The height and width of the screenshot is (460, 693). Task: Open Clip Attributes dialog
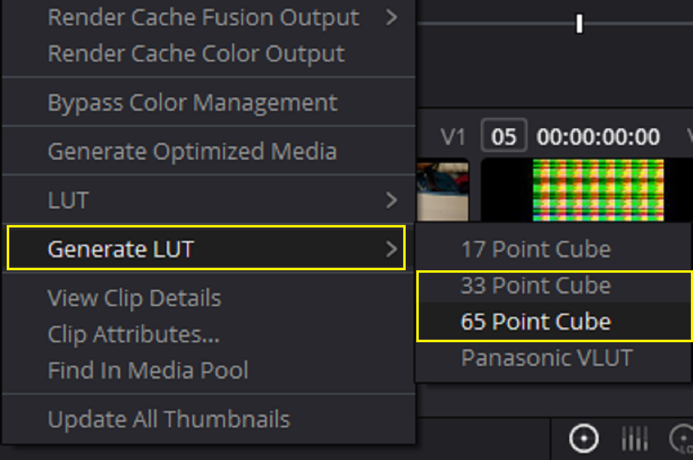click(x=134, y=334)
